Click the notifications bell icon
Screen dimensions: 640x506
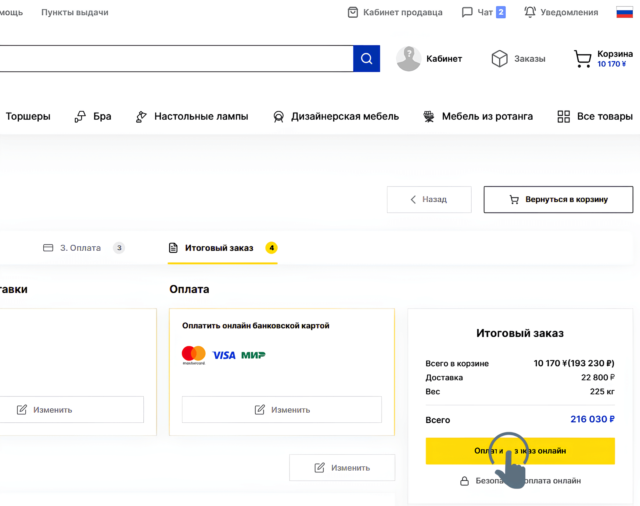coord(530,12)
